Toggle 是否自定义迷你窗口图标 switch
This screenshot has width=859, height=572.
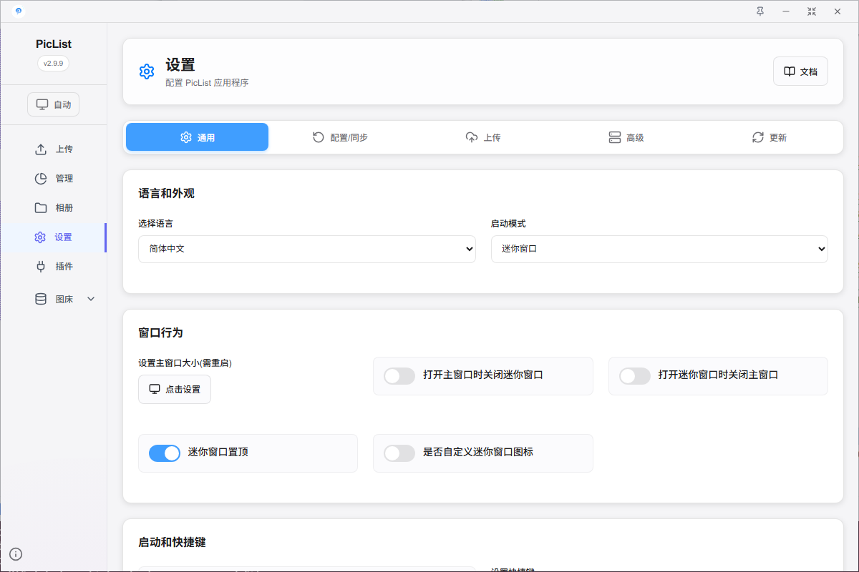tap(399, 453)
